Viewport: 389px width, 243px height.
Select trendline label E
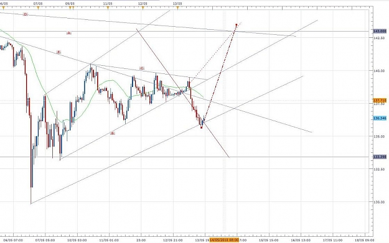click(59, 52)
